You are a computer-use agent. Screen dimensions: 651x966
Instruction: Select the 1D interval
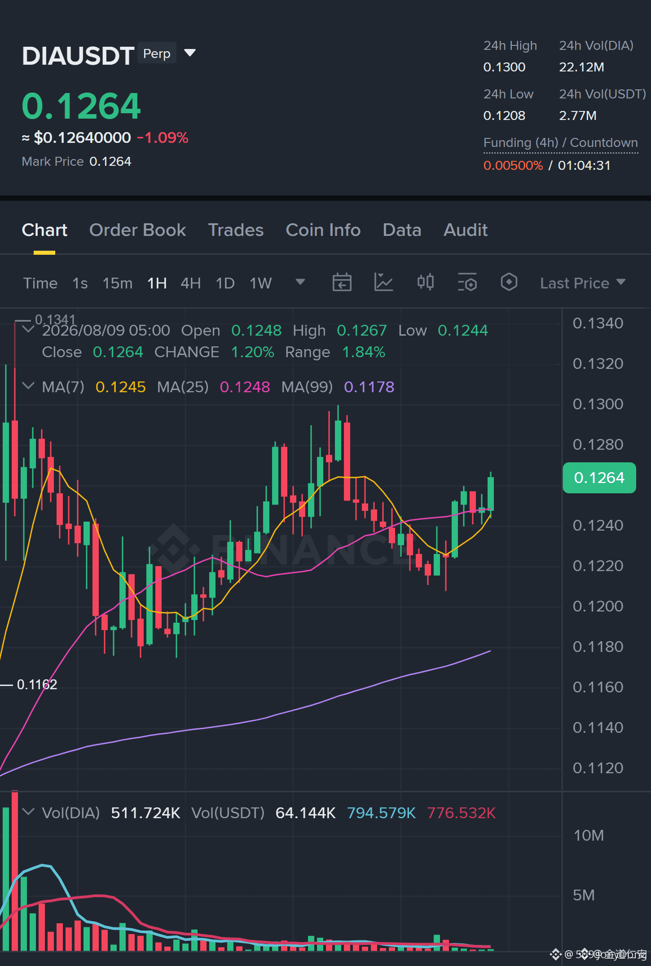(225, 283)
